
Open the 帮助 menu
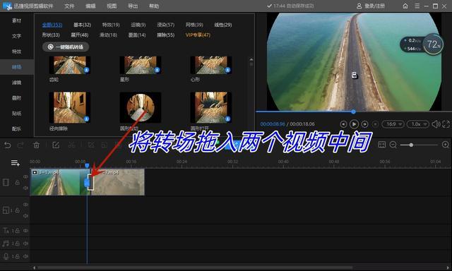coord(154,6)
